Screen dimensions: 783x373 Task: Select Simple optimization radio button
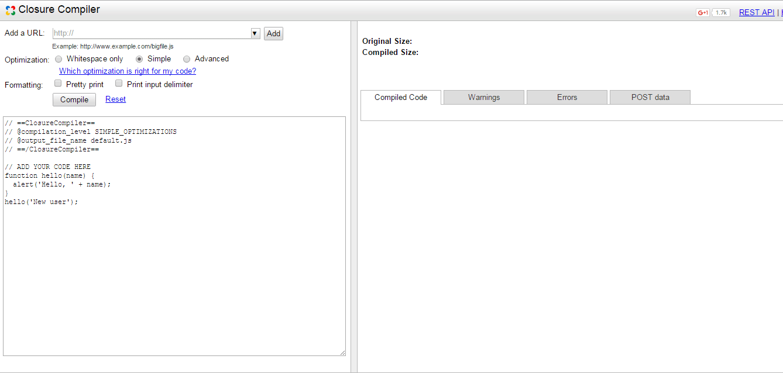click(x=139, y=59)
